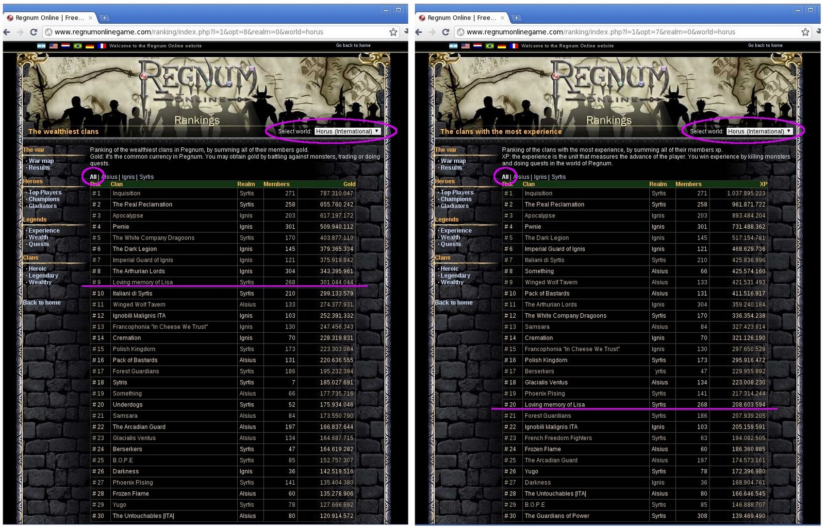The image size is (825, 529).
Task: Close the Regnum Online tab in the left window
Action: 91,18
